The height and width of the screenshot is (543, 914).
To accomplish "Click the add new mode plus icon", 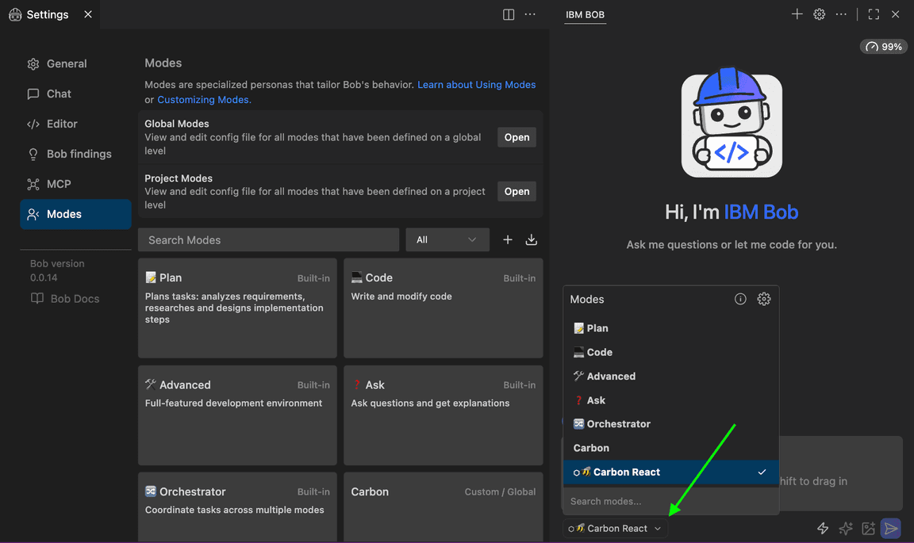I will [508, 239].
